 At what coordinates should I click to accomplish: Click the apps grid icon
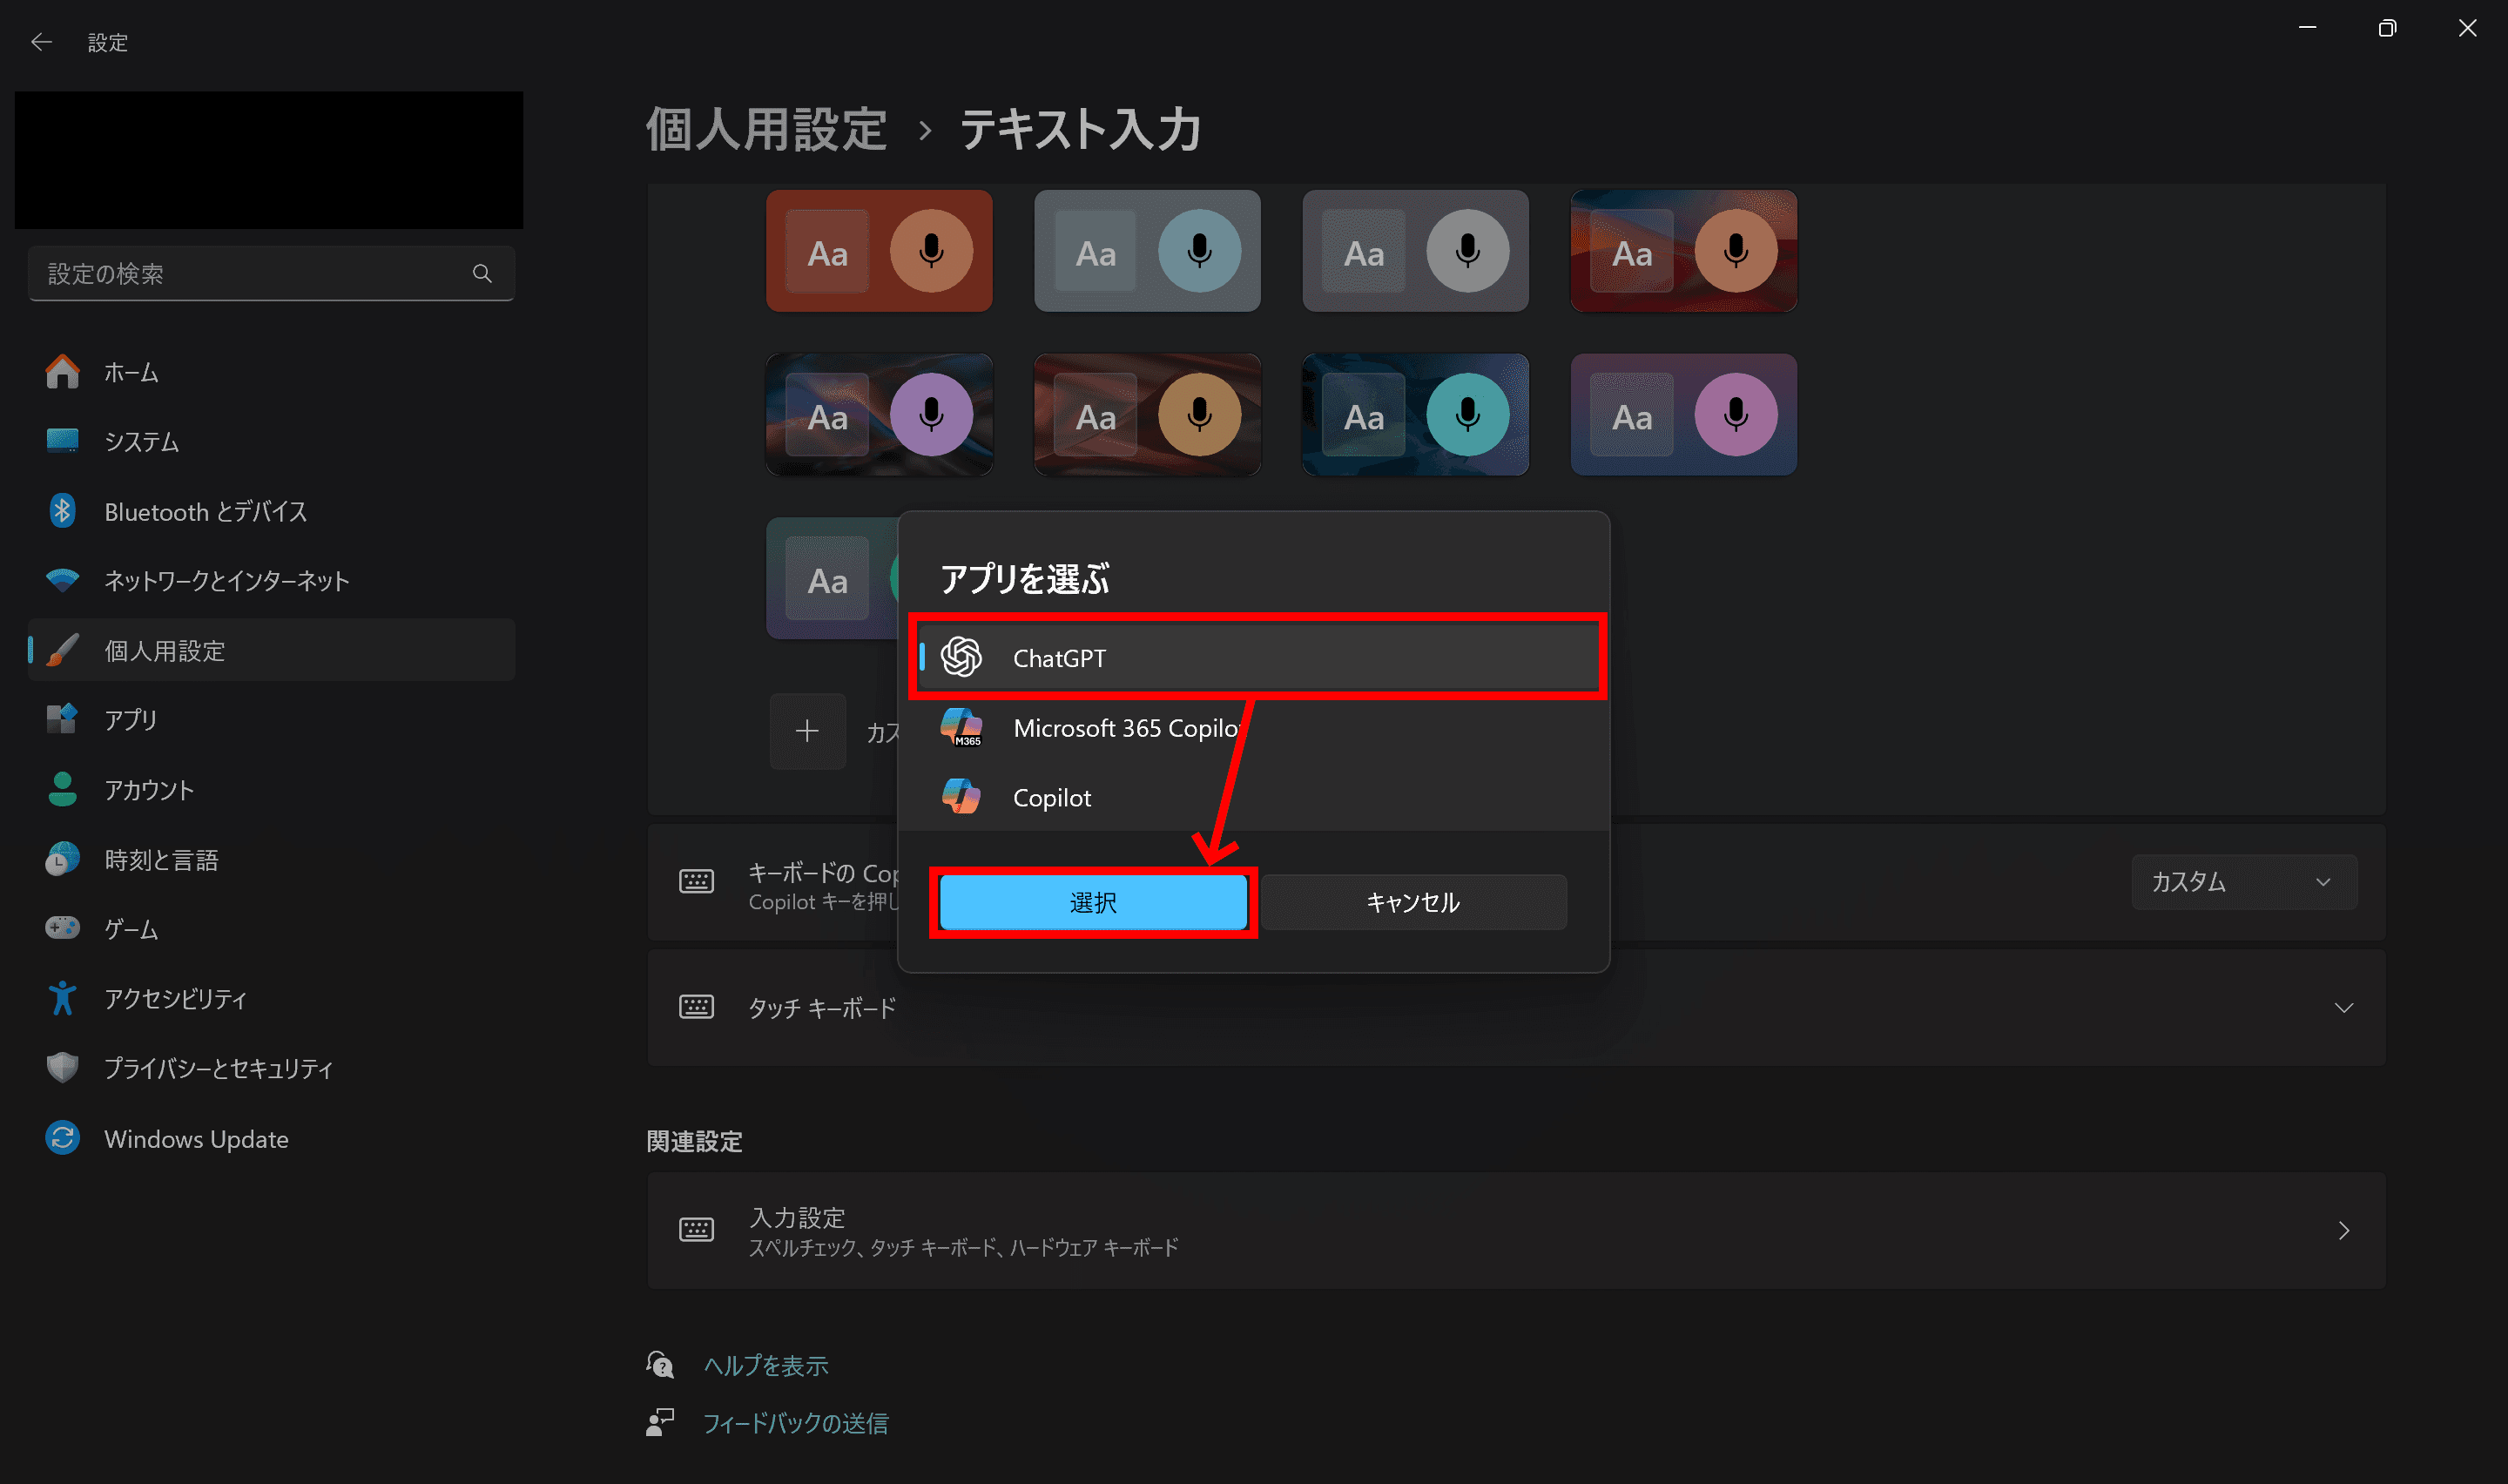(x=62, y=719)
